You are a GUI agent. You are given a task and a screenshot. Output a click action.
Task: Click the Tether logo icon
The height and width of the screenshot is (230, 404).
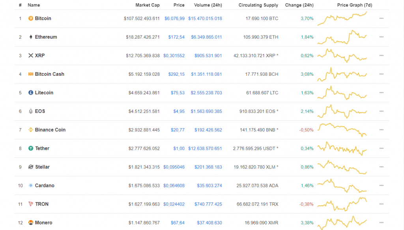coord(31,148)
